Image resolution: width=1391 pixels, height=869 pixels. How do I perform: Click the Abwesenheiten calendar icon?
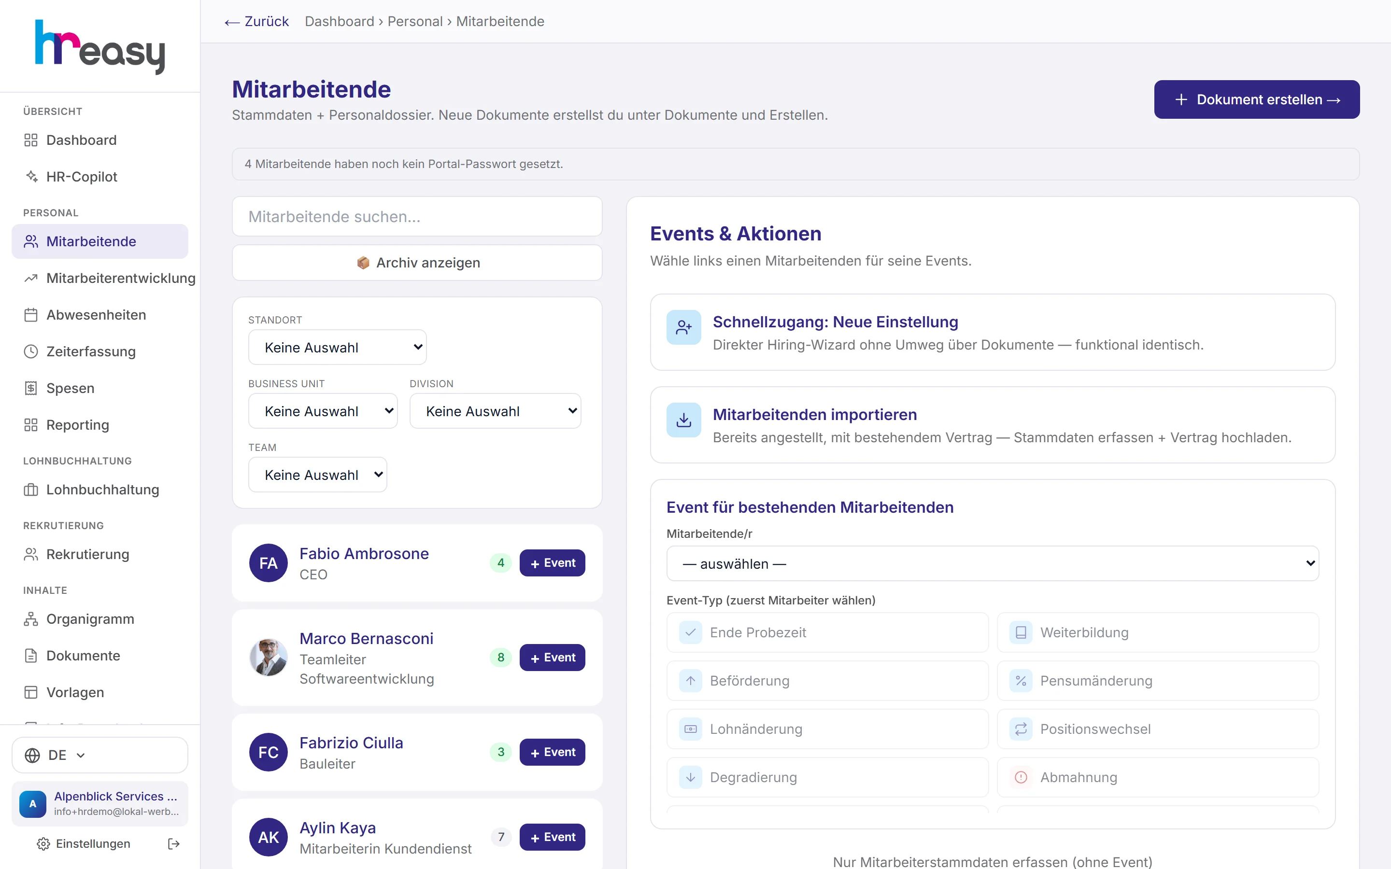tap(31, 315)
